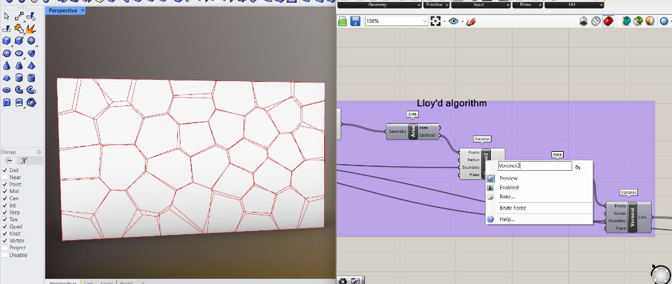The width and height of the screenshot is (672, 284).
Task: Enable shaded red preview mode
Action: pos(608,21)
